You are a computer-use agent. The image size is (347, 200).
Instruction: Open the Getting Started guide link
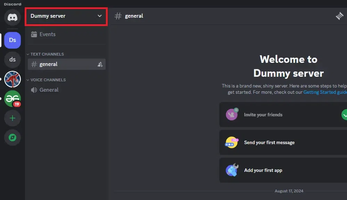tap(325, 92)
